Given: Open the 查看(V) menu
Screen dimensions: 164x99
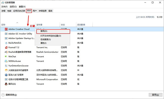Looking at the screenshot, I should click(x=22, y=7).
